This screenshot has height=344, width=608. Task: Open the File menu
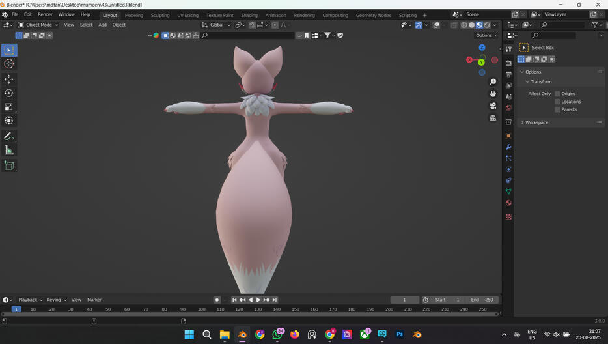point(15,14)
